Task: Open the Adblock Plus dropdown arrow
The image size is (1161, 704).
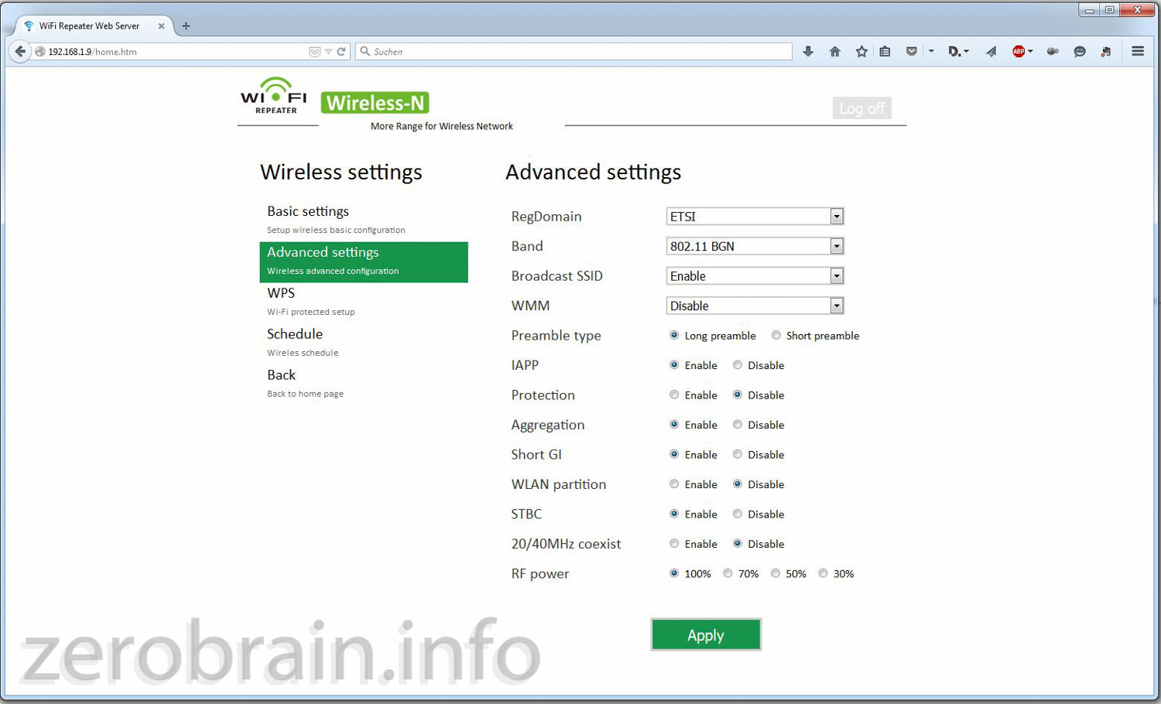Action: click(x=1030, y=52)
